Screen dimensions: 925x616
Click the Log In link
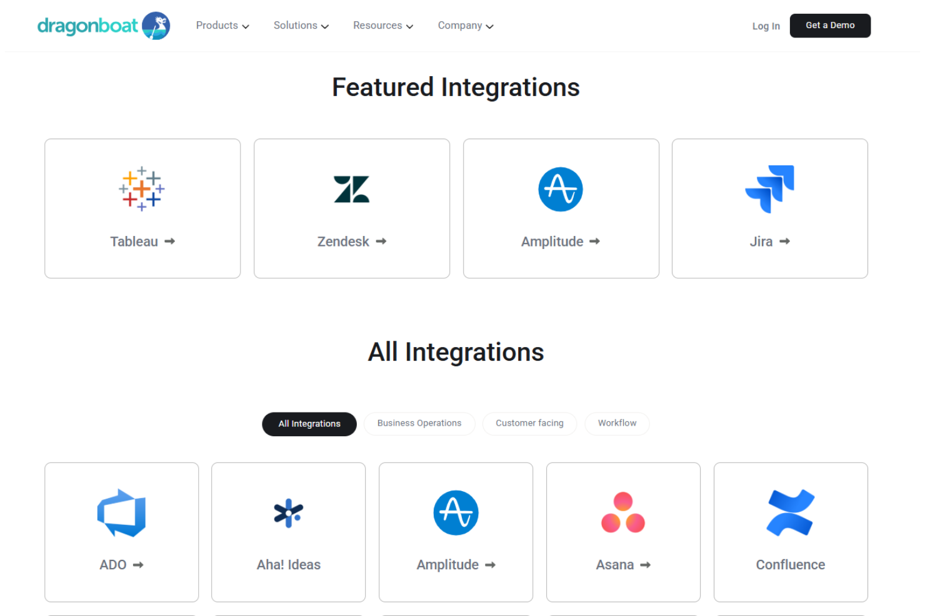point(766,26)
